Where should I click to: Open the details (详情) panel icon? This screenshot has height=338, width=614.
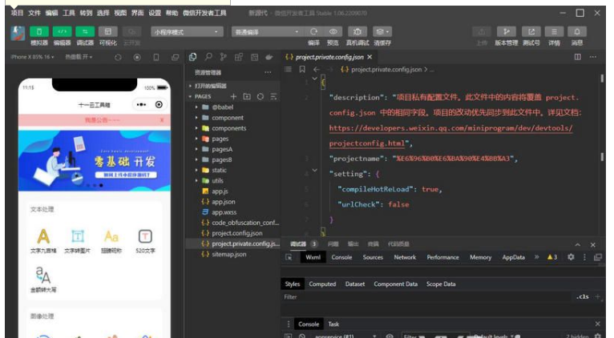(x=554, y=31)
